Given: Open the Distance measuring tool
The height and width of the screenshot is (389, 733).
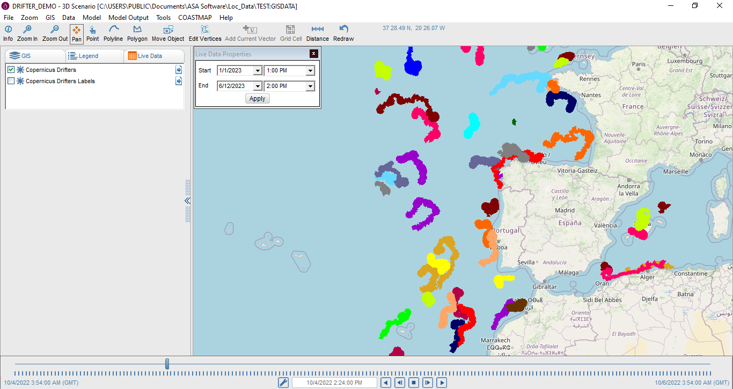Looking at the screenshot, I should pyautogui.click(x=317, y=33).
